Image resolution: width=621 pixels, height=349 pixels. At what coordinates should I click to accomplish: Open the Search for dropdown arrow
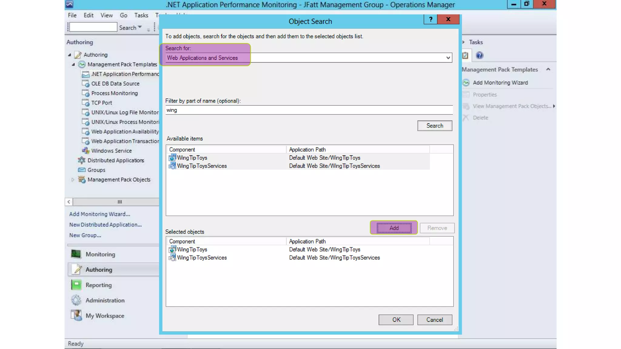coord(448,58)
